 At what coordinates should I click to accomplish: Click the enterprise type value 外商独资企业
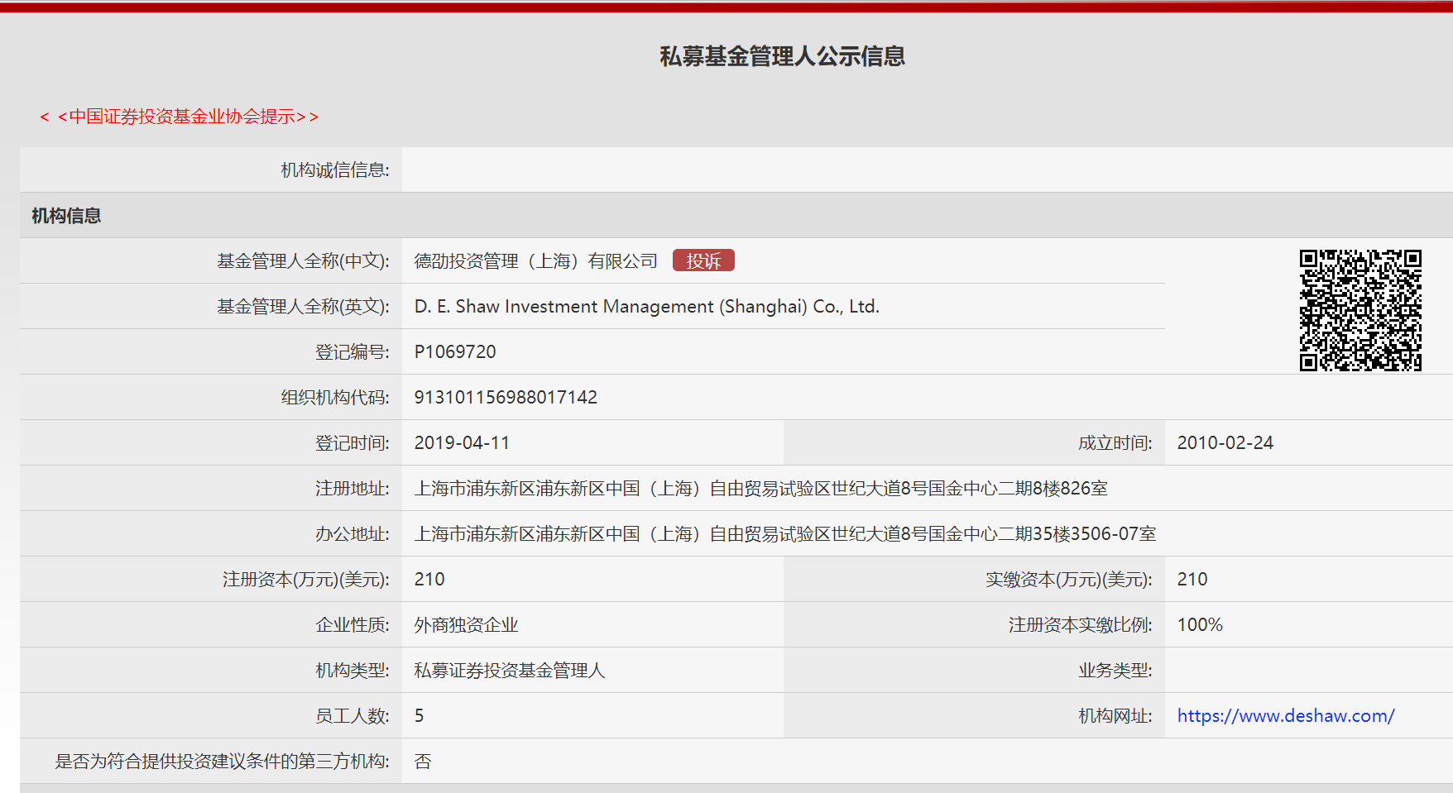466,625
